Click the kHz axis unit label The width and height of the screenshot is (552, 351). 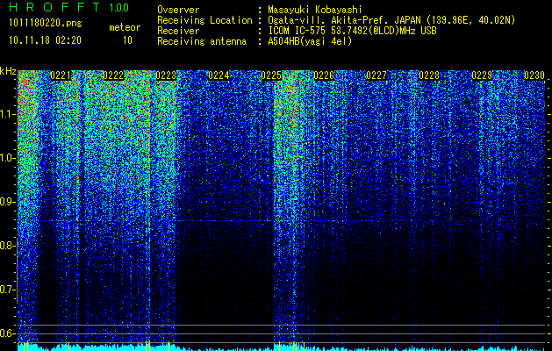point(8,71)
